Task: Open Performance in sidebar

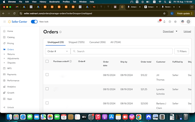Action: [13, 81]
